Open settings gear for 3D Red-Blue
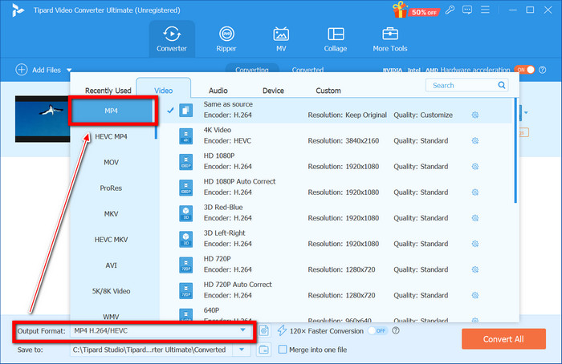Screen dimensions: 562x364 [475, 218]
